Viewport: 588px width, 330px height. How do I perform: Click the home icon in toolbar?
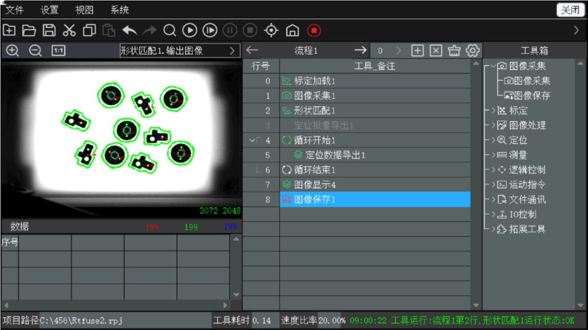(292, 31)
